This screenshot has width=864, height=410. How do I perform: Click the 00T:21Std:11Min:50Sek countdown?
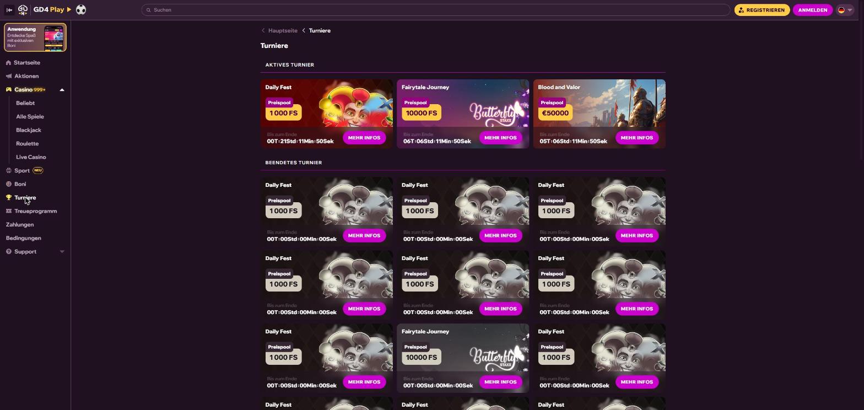tap(300, 142)
